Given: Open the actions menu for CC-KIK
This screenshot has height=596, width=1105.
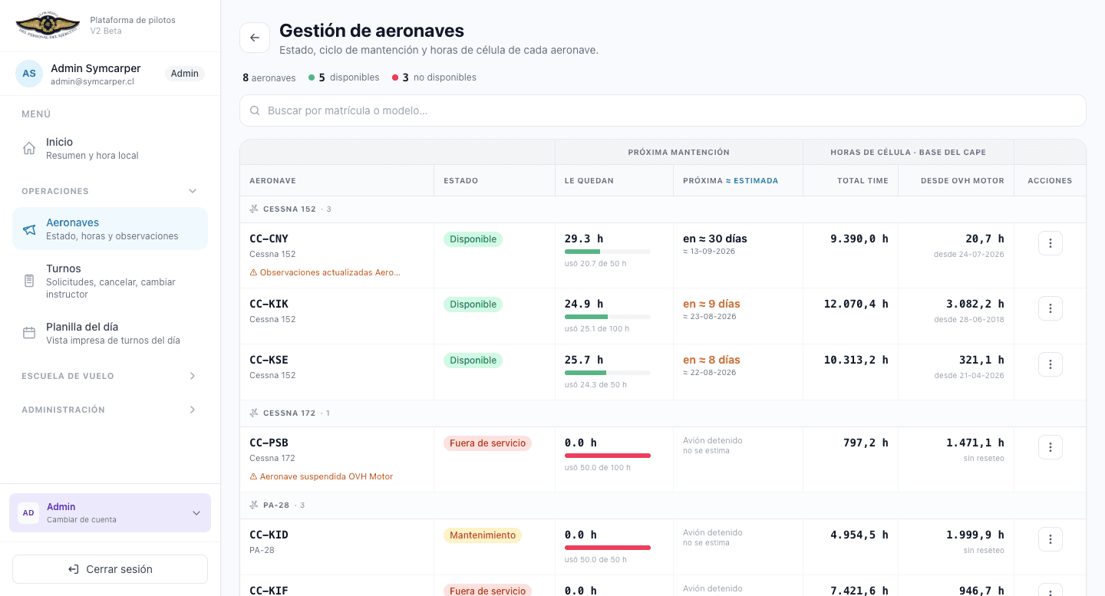Looking at the screenshot, I should point(1050,308).
